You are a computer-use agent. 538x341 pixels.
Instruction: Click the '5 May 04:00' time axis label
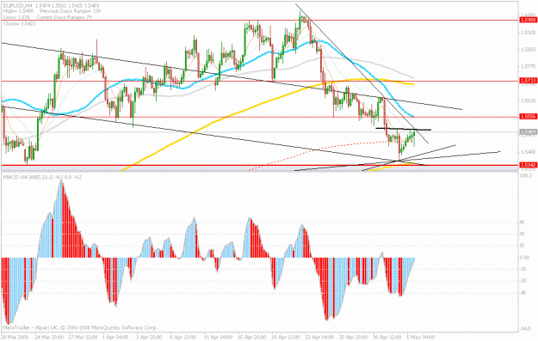point(421,338)
